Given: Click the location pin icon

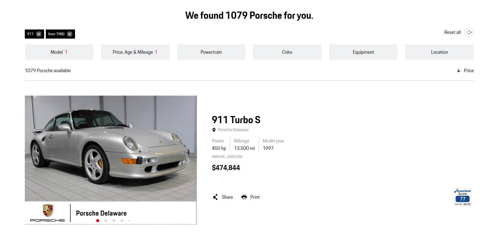Looking at the screenshot, I should point(214,130).
